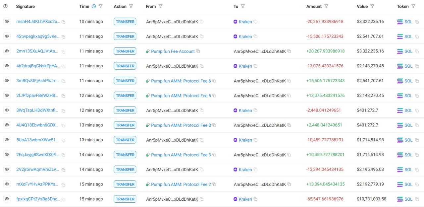424x207 pixels.
Task: Open the Action column filter
Action: (131, 6)
